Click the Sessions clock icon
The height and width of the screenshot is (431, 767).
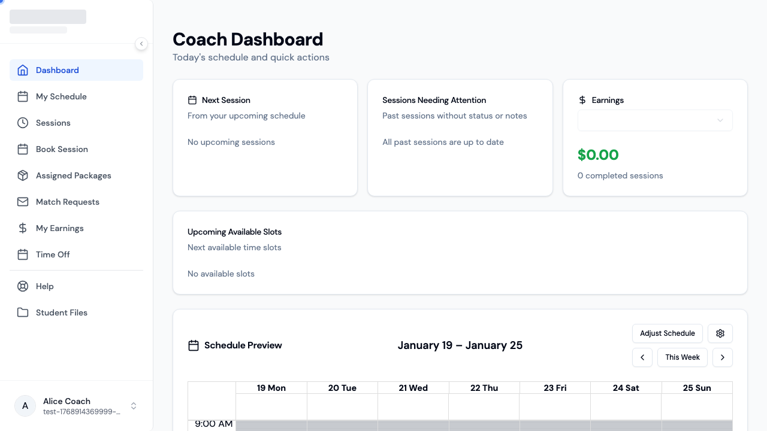[x=23, y=123]
